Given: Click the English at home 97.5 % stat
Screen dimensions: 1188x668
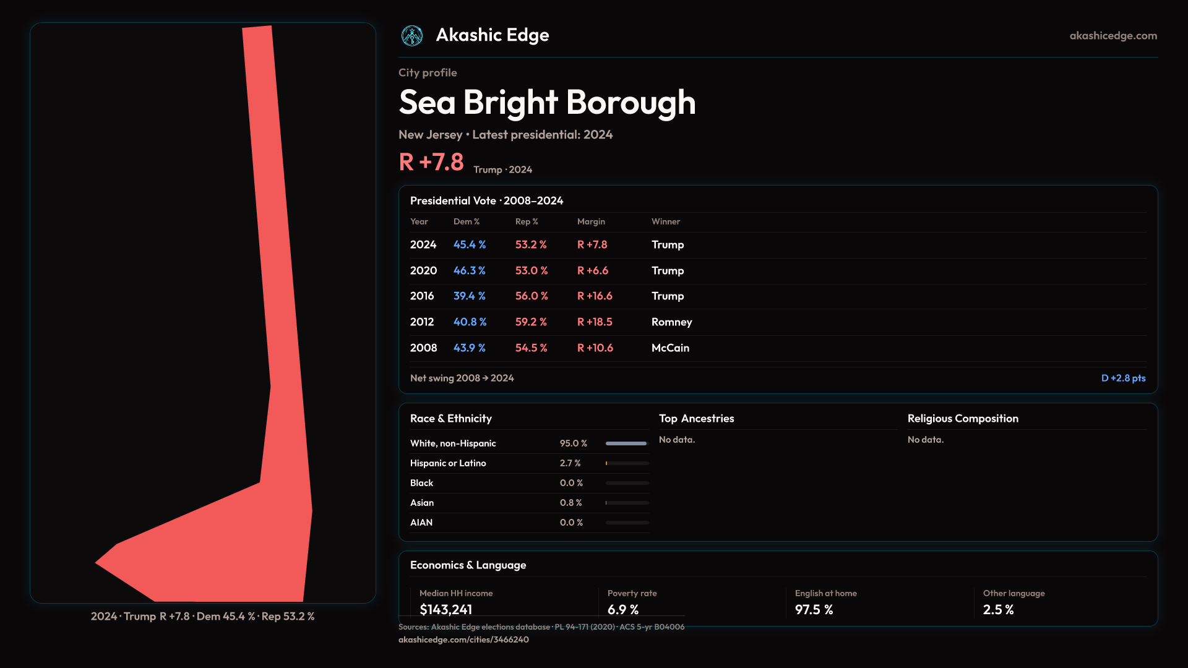Looking at the screenshot, I should pyautogui.click(x=814, y=609).
